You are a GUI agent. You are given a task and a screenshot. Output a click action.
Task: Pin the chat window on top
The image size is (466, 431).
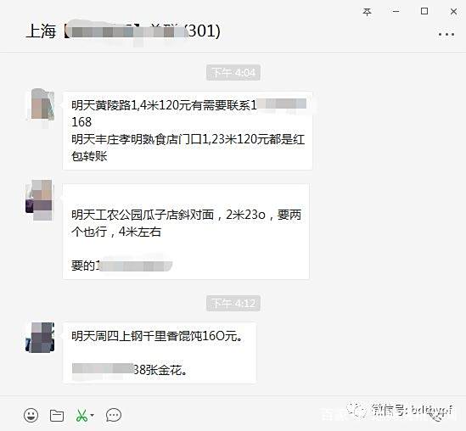coord(368,12)
